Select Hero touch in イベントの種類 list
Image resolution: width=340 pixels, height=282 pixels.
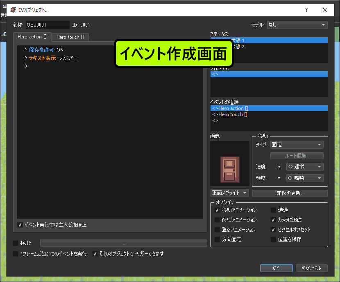pyautogui.click(x=230, y=115)
